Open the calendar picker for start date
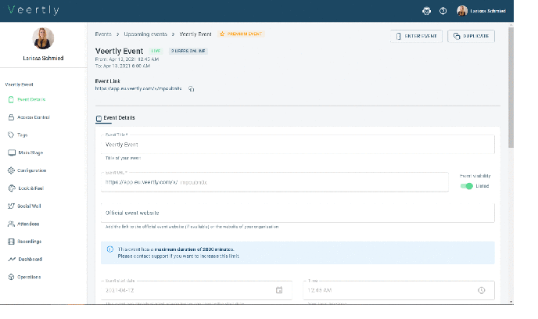 point(279,290)
